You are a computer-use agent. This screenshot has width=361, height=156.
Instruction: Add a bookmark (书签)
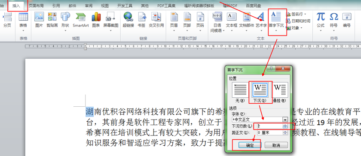point(141,20)
